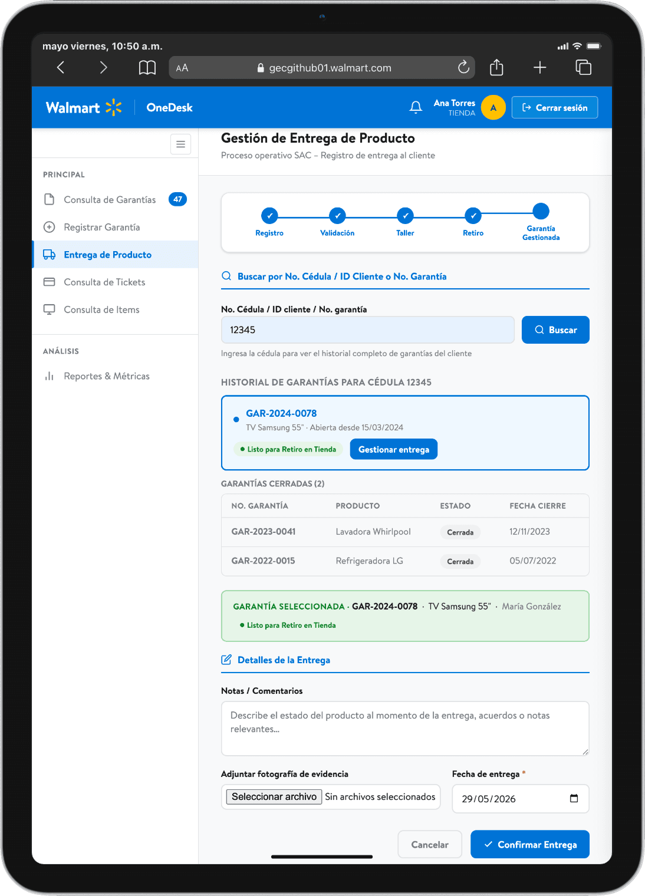Collapse sidebar with hamburger menu icon

coord(180,144)
